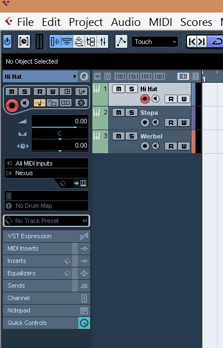The width and height of the screenshot is (223, 348).
Task: Open the No Drum Map selector
Action: [x=46, y=206]
